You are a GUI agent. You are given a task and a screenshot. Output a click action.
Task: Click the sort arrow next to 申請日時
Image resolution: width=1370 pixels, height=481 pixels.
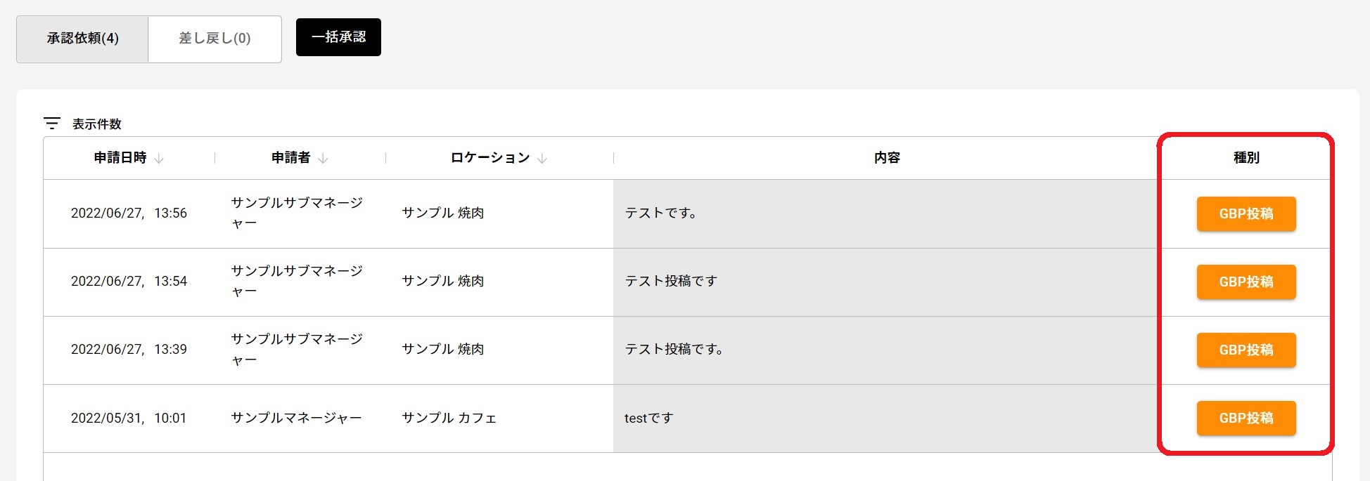point(159,159)
